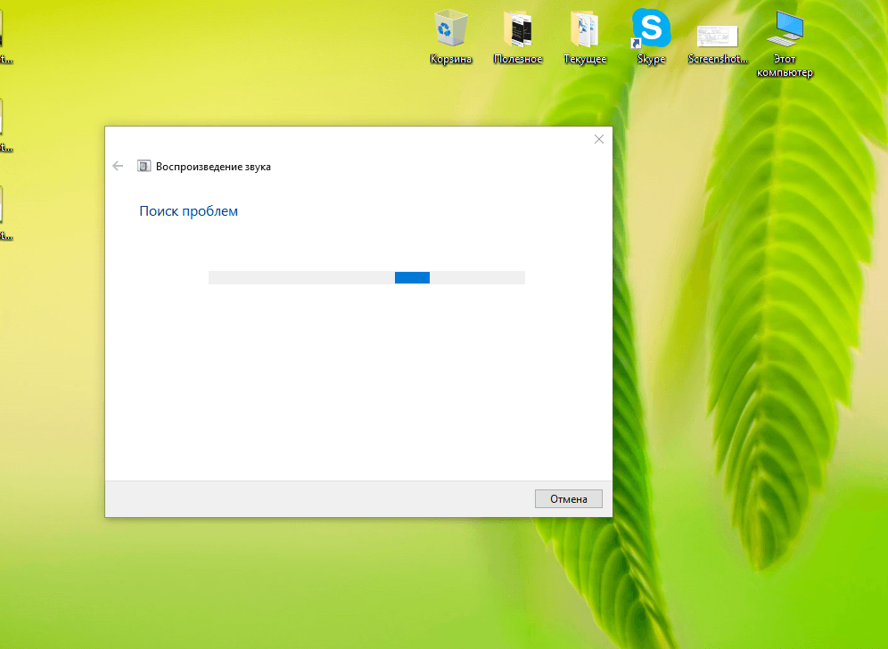Select the Корзина recycle bin icon
The width and height of the screenshot is (888, 649).
[451, 27]
